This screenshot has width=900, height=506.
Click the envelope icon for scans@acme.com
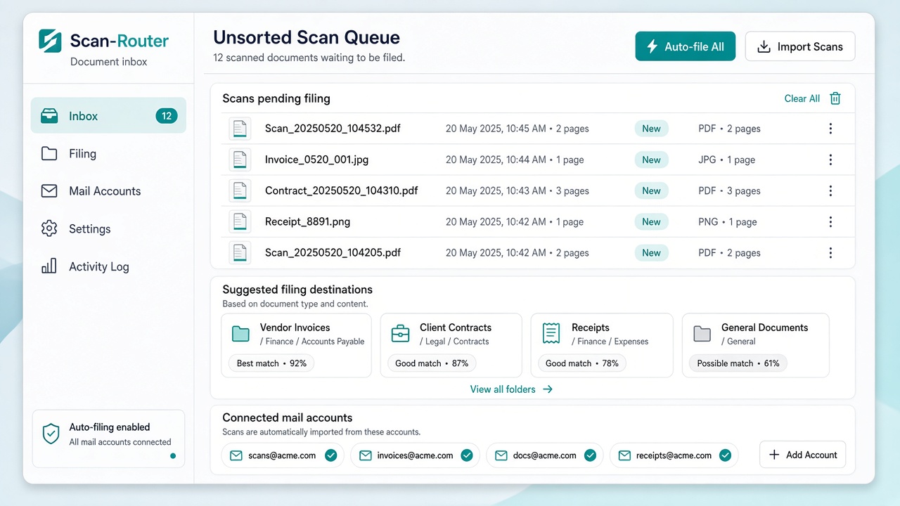click(x=236, y=455)
